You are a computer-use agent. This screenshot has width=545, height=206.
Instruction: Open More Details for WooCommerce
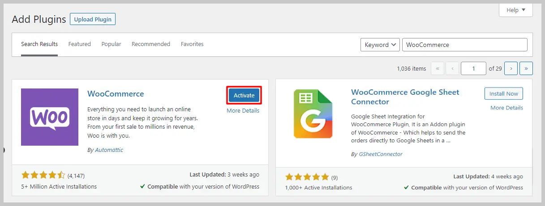click(x=243, y=111)
